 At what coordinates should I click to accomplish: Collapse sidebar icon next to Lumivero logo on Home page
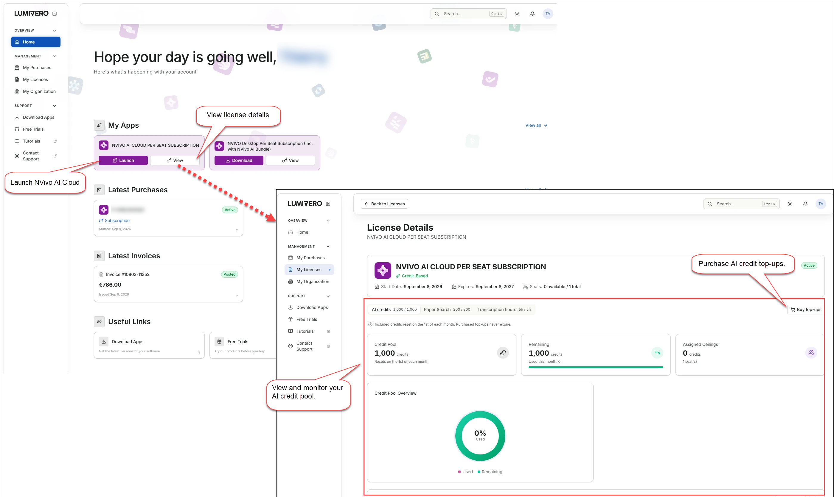tap(55, 14)
